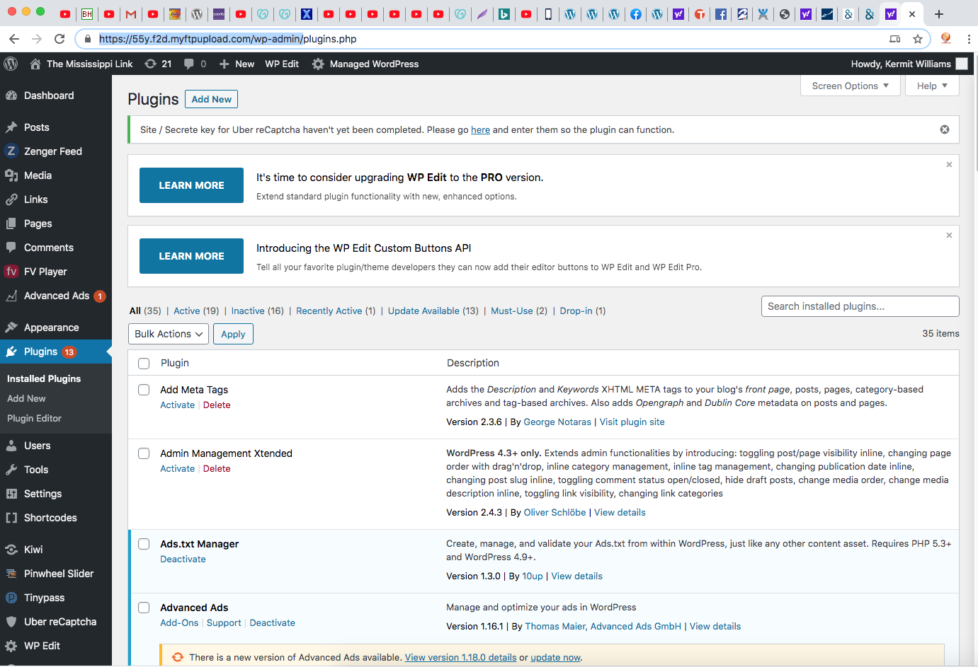This screenshot has width=978, height=667.
Task: Click the home icon beside The Mississippi Link
Action: click(x=35, y=64)
